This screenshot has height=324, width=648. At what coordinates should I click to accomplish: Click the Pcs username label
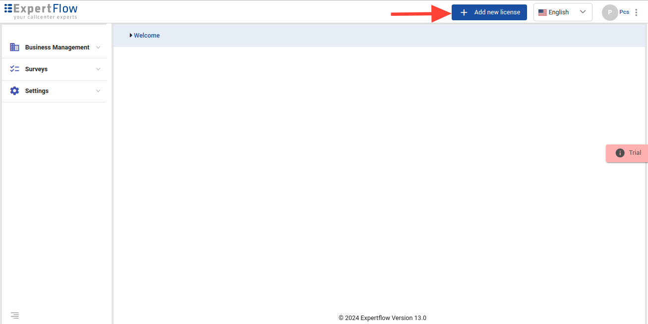tap(624, 12)
